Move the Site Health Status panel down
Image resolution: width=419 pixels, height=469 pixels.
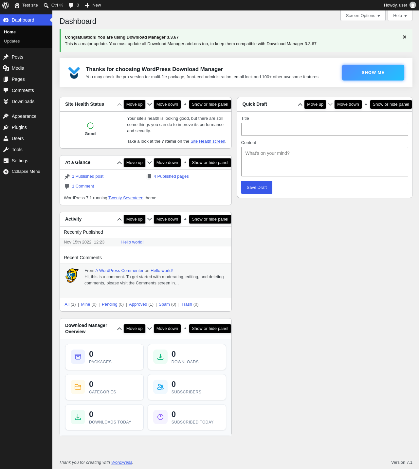(x=150, y=104)
